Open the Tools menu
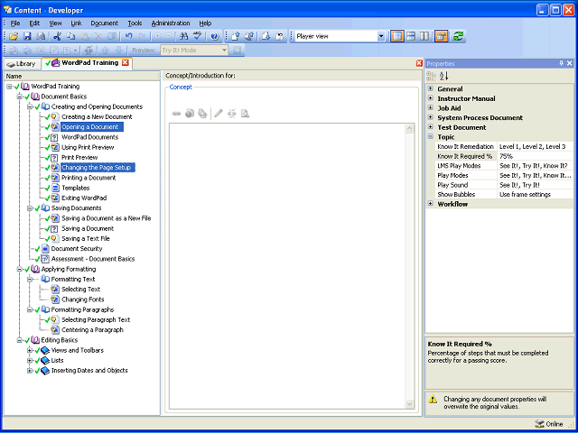The height and width of the screenshot is (433, 578). [x=135, y=23]
